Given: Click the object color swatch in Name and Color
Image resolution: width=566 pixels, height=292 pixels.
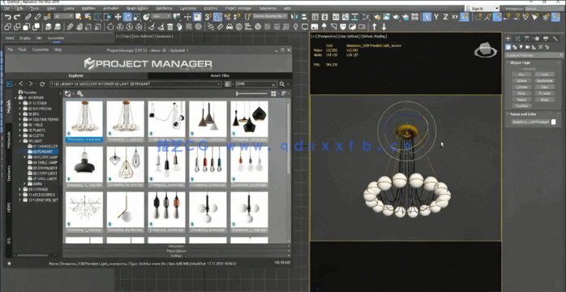Looking at the screenshot, I should point(553,122).
